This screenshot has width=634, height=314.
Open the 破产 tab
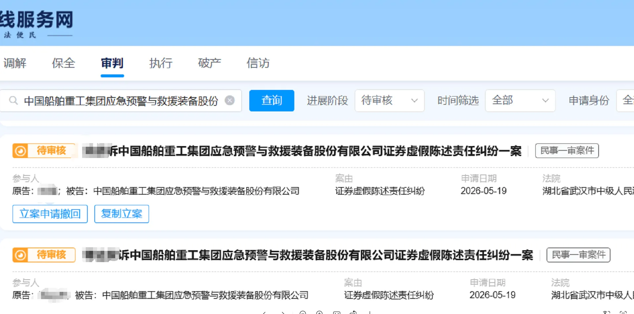[210, 63]
